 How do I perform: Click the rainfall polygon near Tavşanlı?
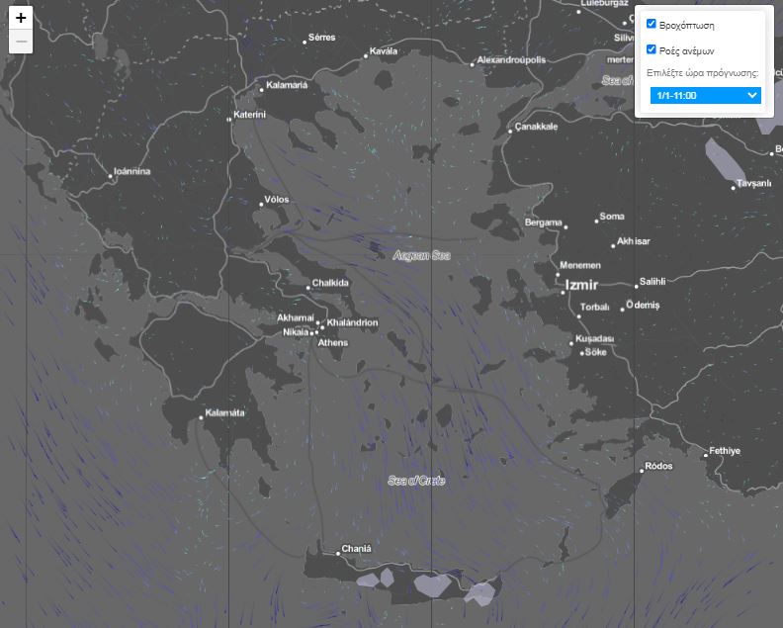tap(725, 159)
